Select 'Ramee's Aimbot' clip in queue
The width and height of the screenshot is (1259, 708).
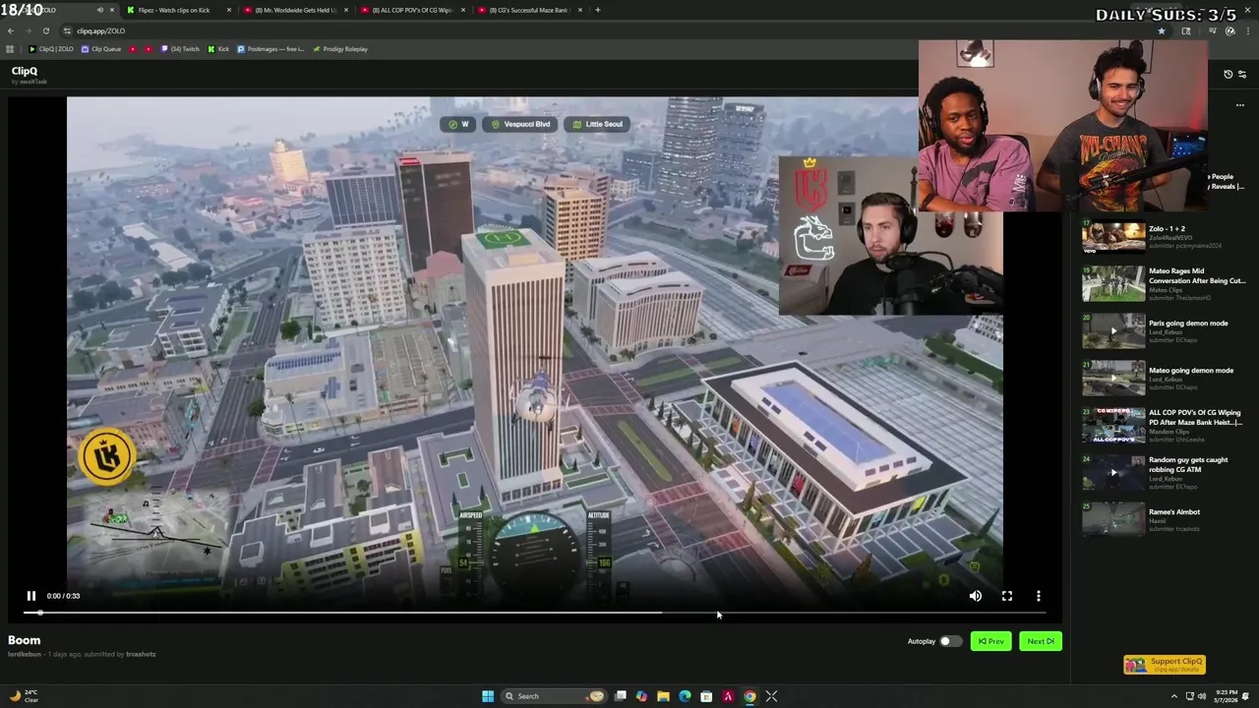(x=1163, y=519)
